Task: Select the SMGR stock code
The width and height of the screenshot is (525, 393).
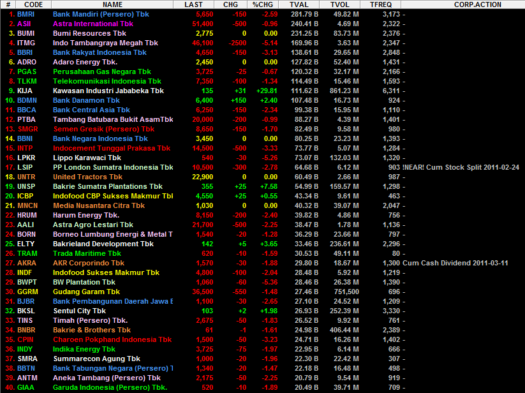Action: pyautogui.click(x=27, y=130)
